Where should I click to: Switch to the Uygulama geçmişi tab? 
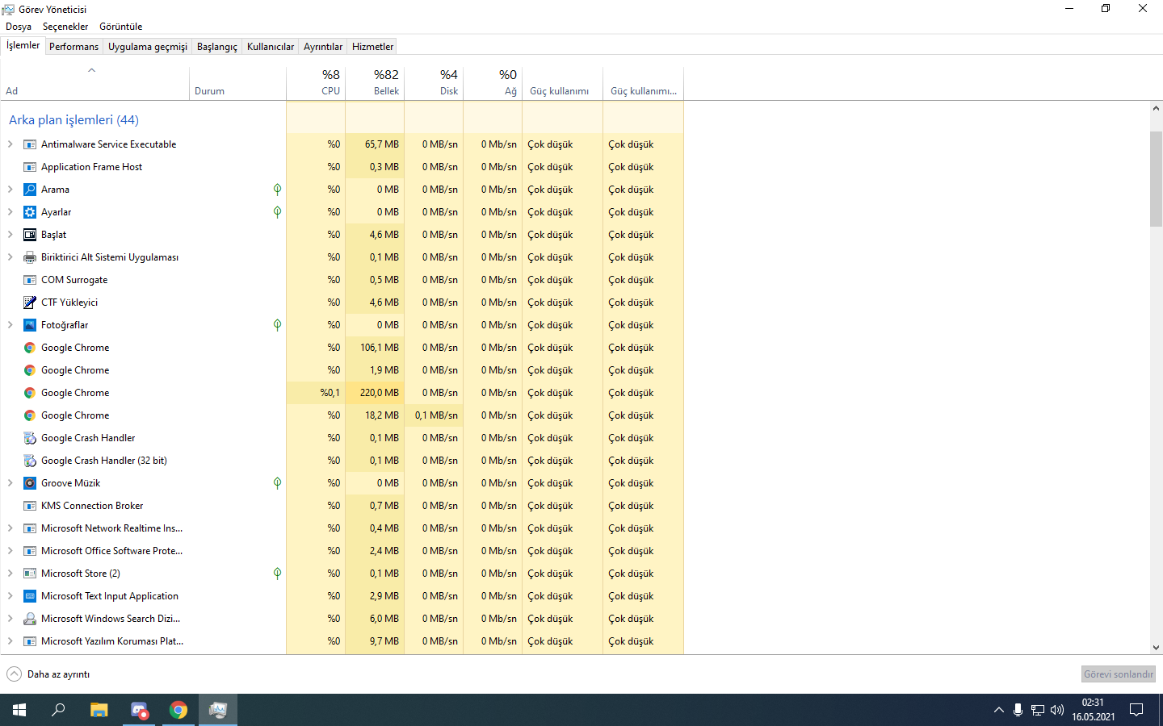click(x=148, y=47)
